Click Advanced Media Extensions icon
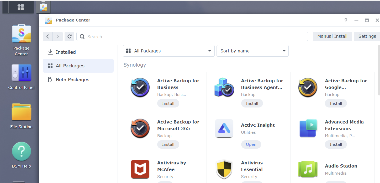The height and width of the screenshot is (183, 380). [x=308, y=128]
